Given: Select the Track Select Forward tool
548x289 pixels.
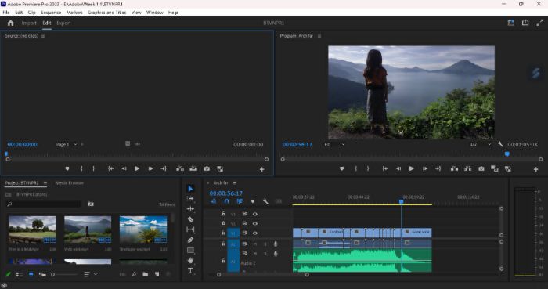Looking at the screenshot, I should pyautogui.click(x=190, y=198).
